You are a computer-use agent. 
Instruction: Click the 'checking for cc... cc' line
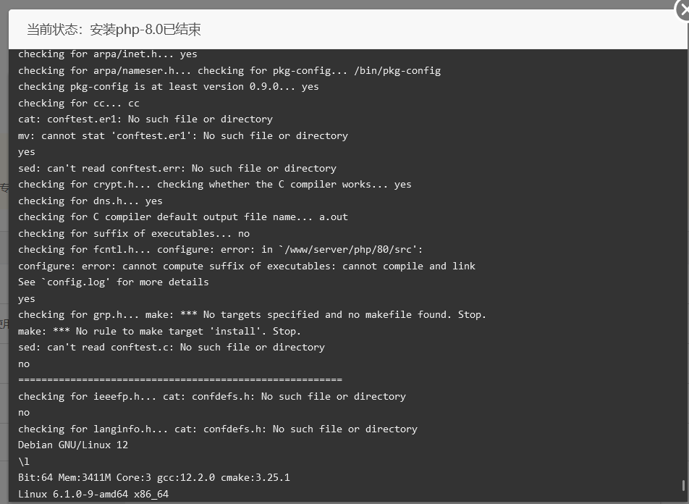(79, 104)
